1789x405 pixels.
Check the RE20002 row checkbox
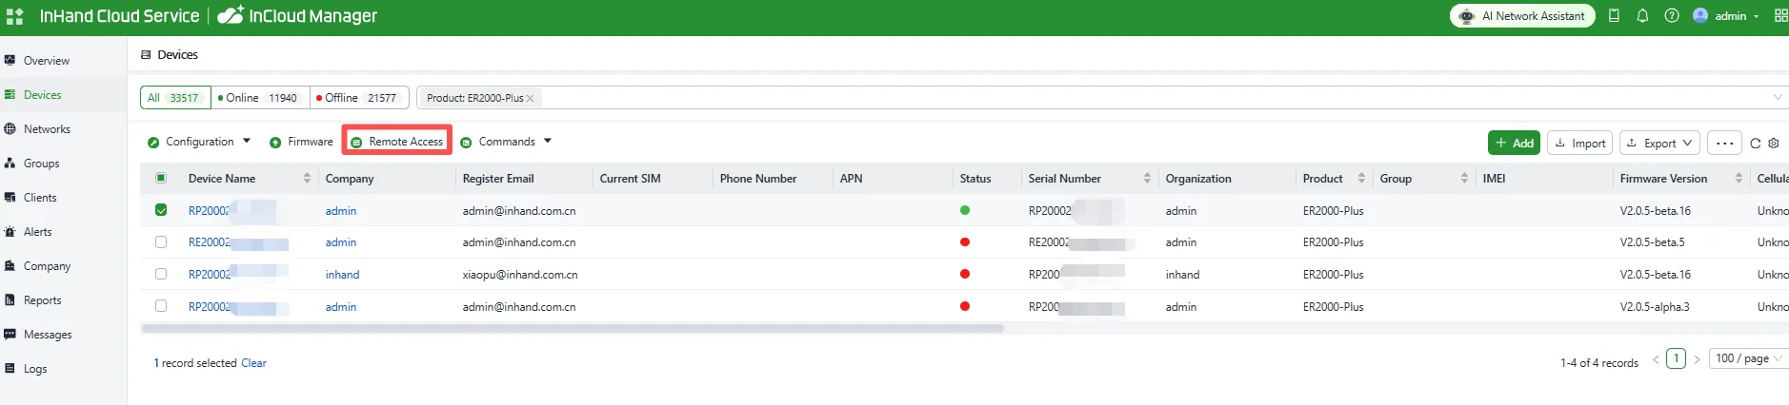[161, 242]
